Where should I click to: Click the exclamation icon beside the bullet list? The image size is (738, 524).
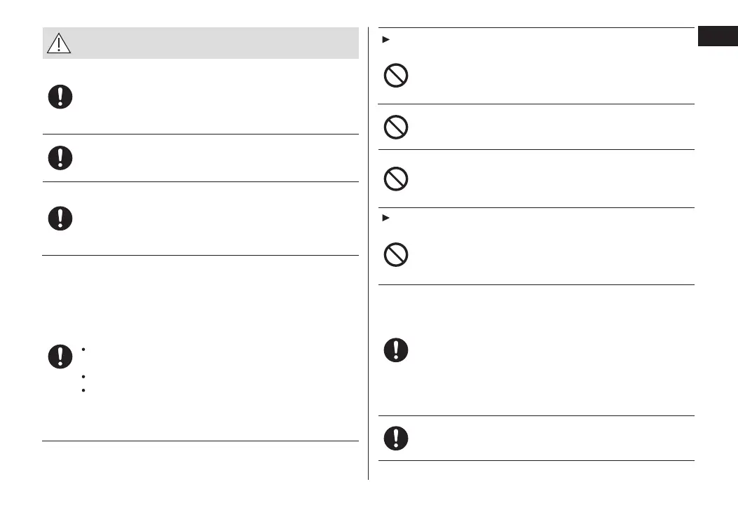pyautogui.click(x=60, y=356)
